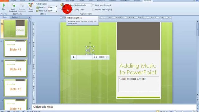Click the rotation handle above the audio icon
Viewport: 199px width, 112px height.
tap(90, 43)
